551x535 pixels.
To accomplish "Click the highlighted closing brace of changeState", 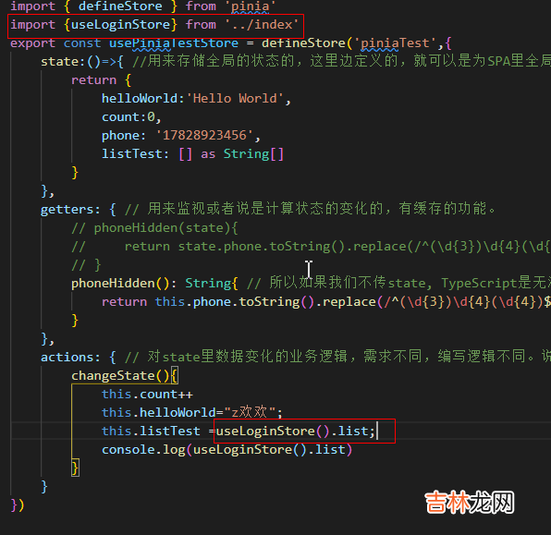I will 75,468.
